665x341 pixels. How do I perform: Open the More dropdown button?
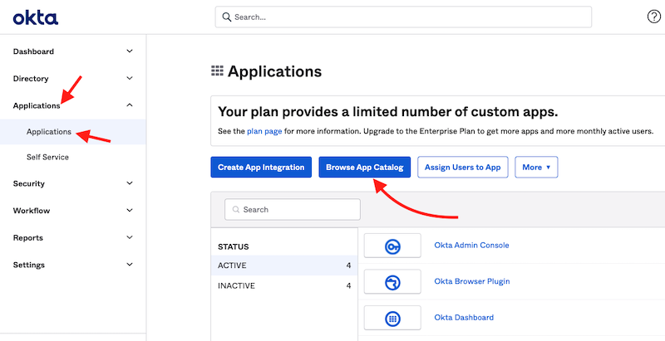click(536, 167)
